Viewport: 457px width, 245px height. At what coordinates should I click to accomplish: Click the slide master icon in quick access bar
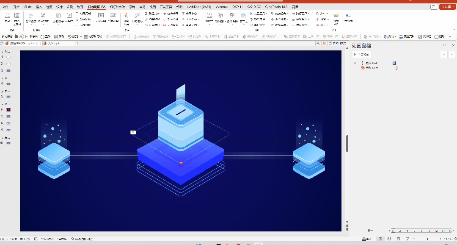[85, 37]
